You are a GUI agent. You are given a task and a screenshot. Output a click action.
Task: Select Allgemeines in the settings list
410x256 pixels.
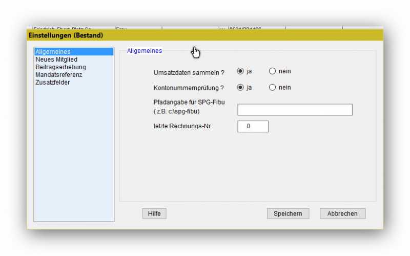53,52
